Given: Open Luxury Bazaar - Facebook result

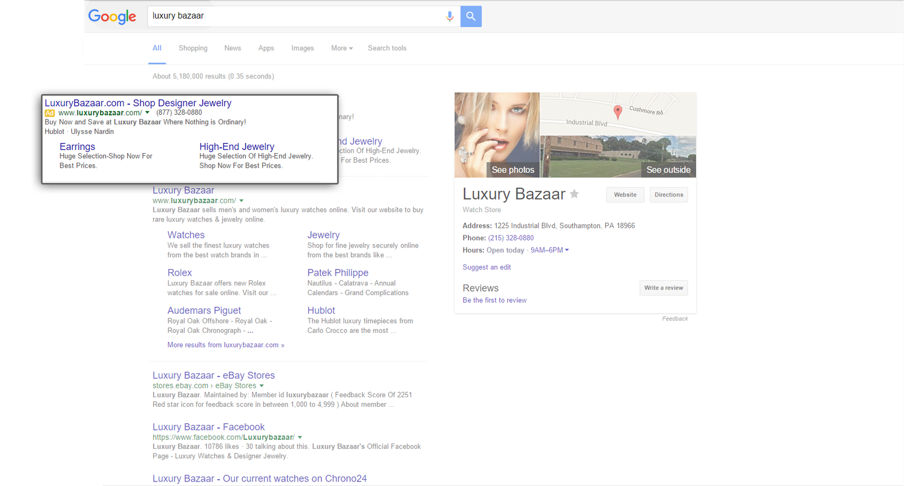Looking at the screenshot, I should pos(208,427).
